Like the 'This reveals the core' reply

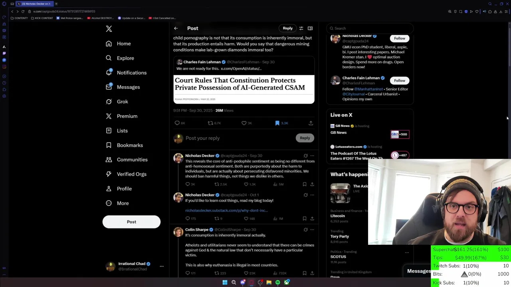coord(246,184)
